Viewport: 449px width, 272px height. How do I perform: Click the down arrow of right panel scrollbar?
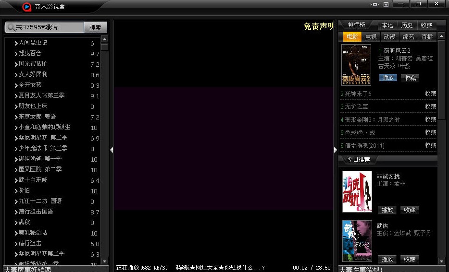[x=442, y=261]
